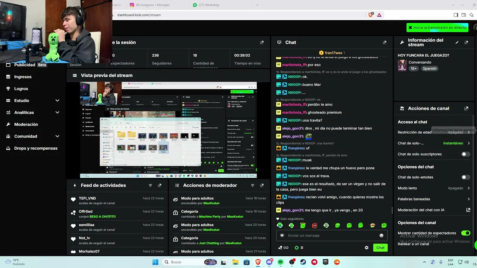Expand the Analíticas sidebar section

(57, 112)
